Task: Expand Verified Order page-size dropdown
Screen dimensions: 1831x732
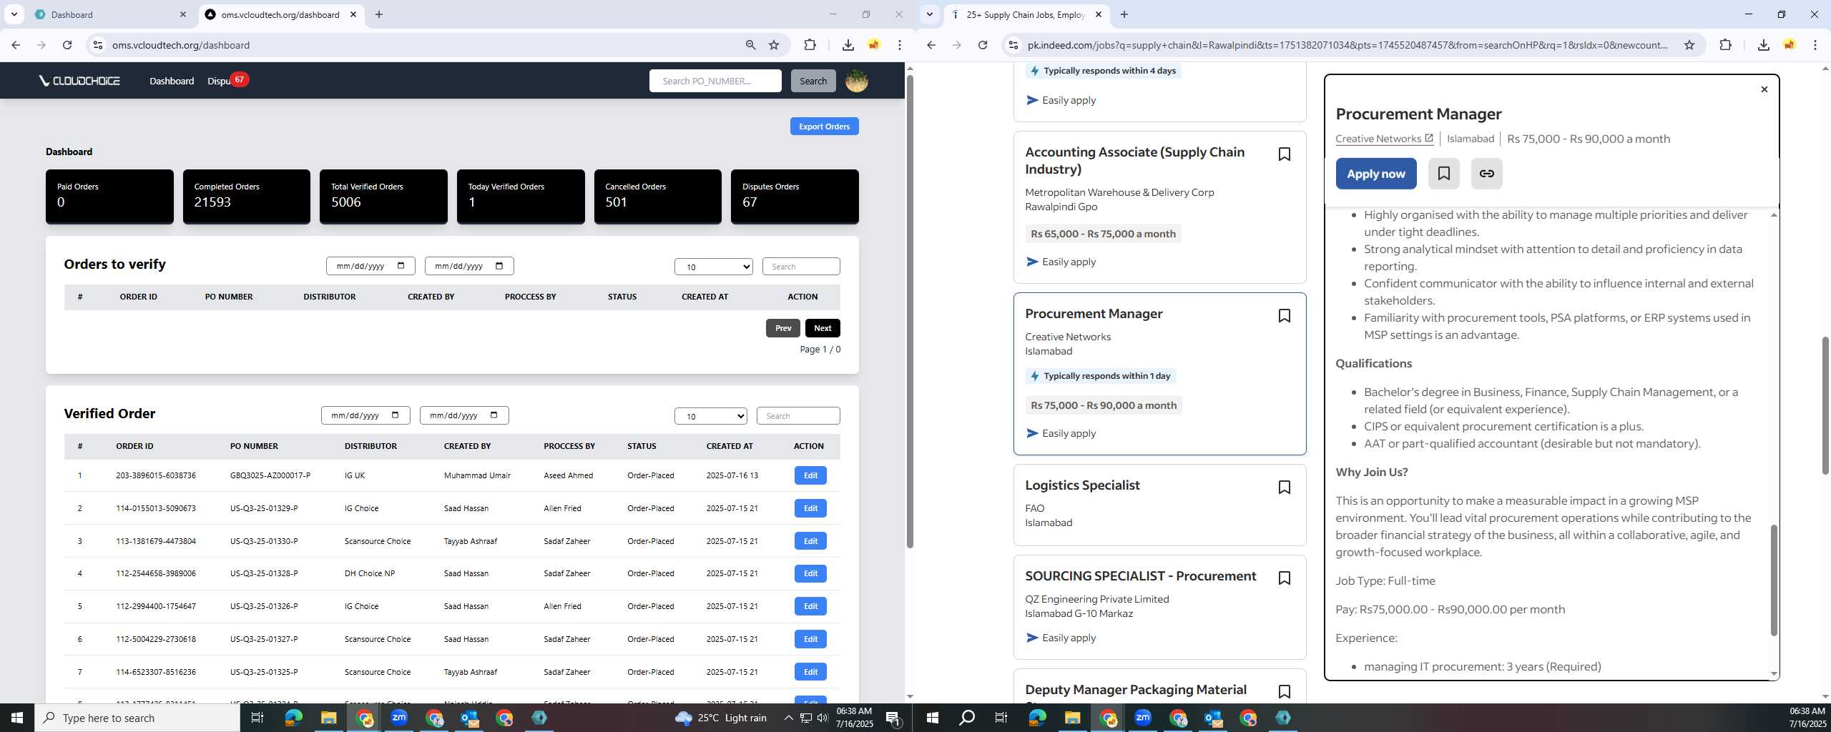Action: (x=710, y=416)
